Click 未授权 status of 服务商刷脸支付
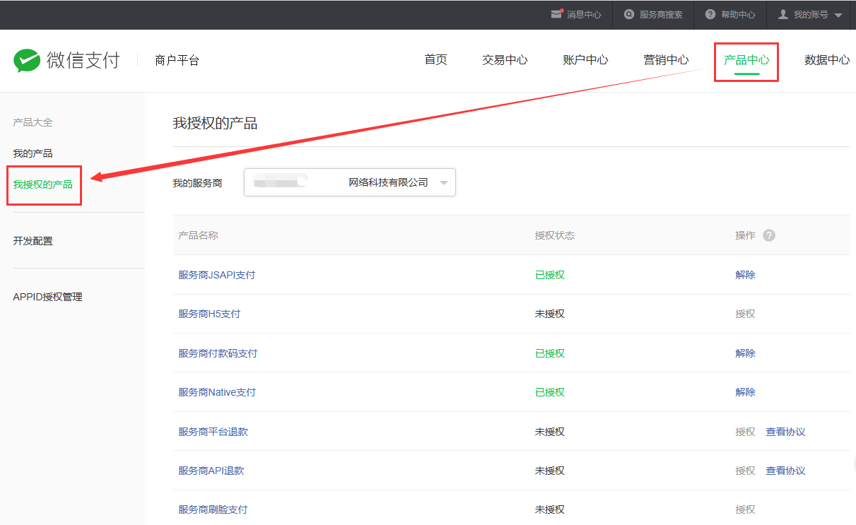 tap(550, 509)
